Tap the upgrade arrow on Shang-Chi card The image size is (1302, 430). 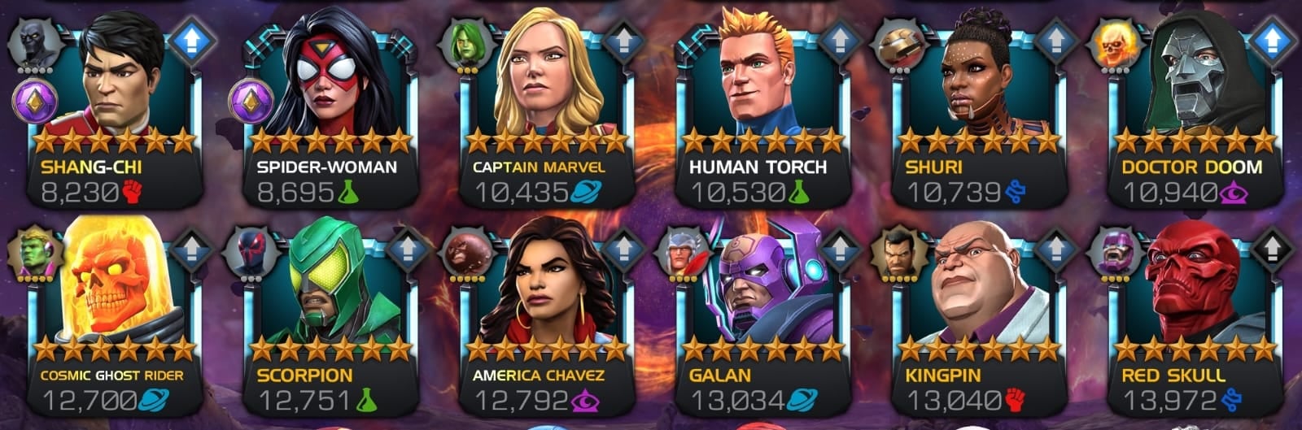click(x=192, y=41)
